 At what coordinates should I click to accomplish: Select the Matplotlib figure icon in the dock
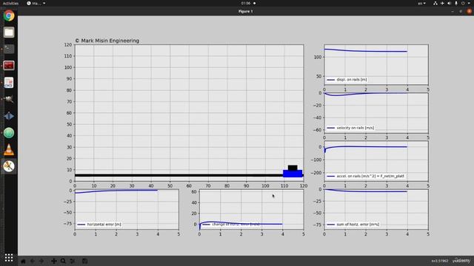coord(9,166)
